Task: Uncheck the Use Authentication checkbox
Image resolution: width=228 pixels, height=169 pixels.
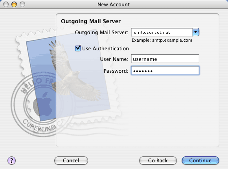Action: tap(78, 48)
